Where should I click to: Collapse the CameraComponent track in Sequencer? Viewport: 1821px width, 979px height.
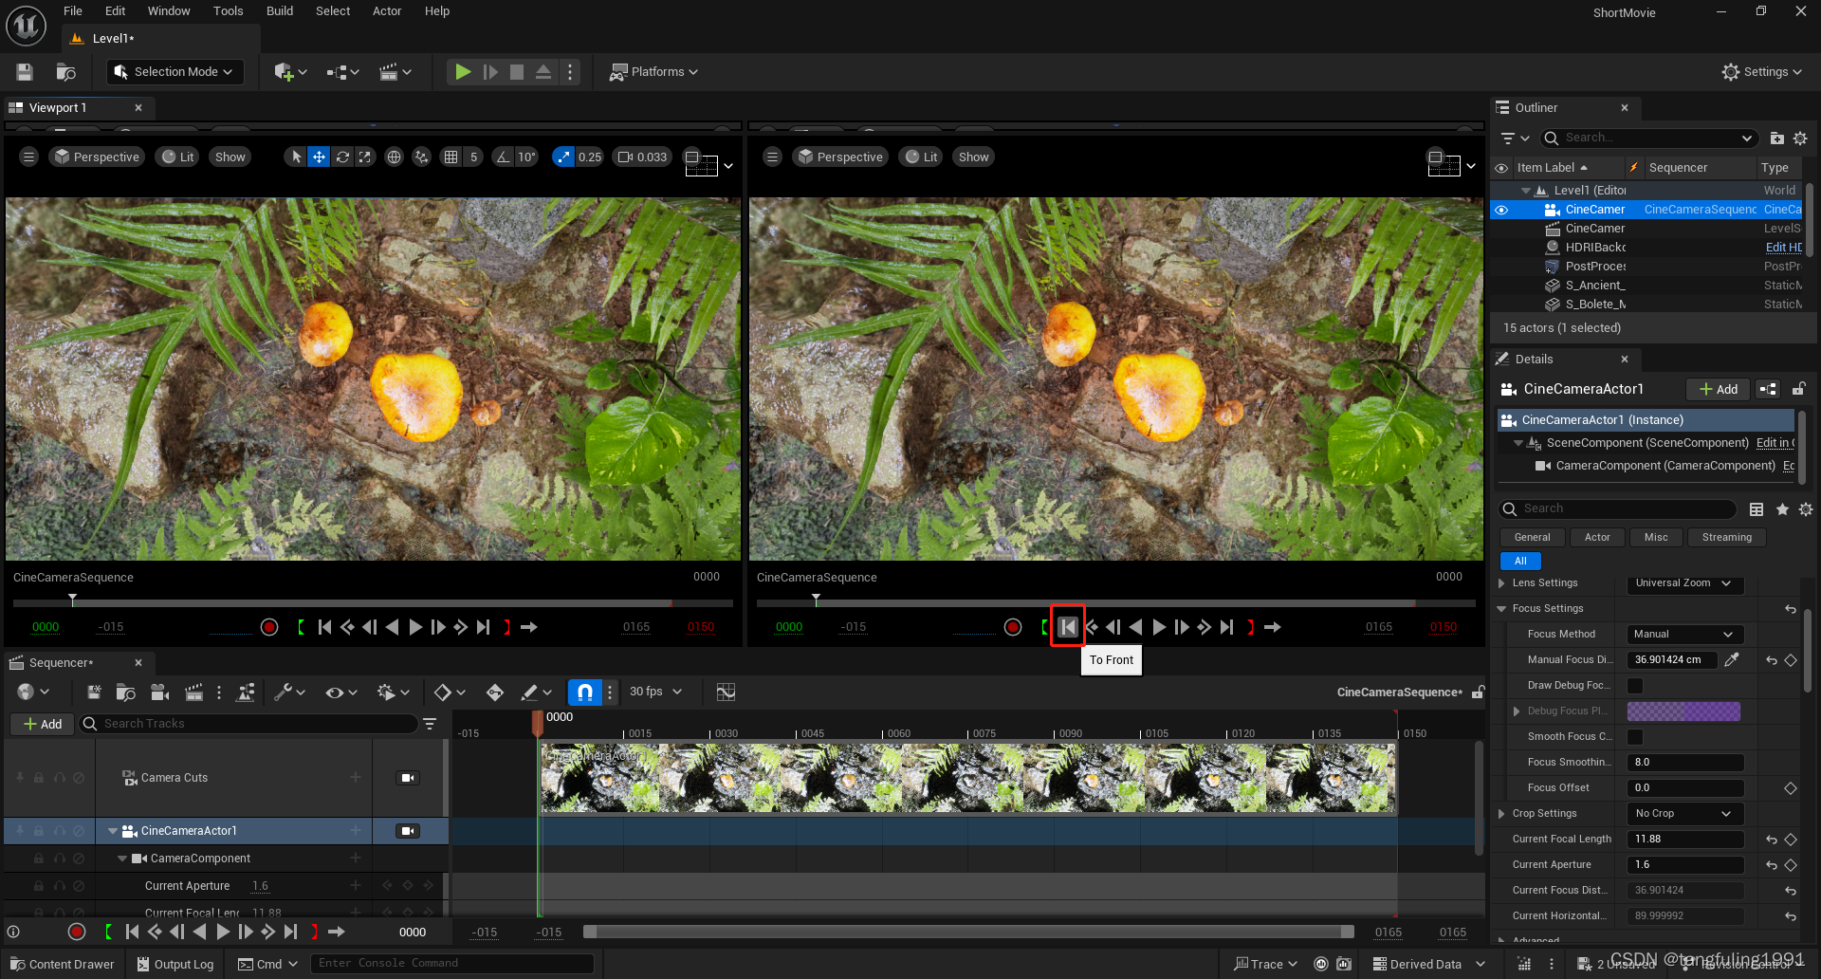point(122,859)
